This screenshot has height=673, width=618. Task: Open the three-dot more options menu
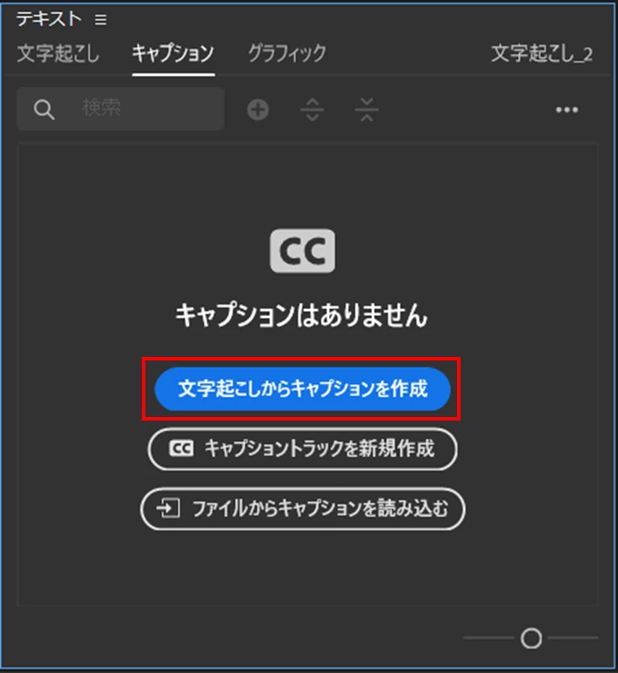[x=567, y=110]
